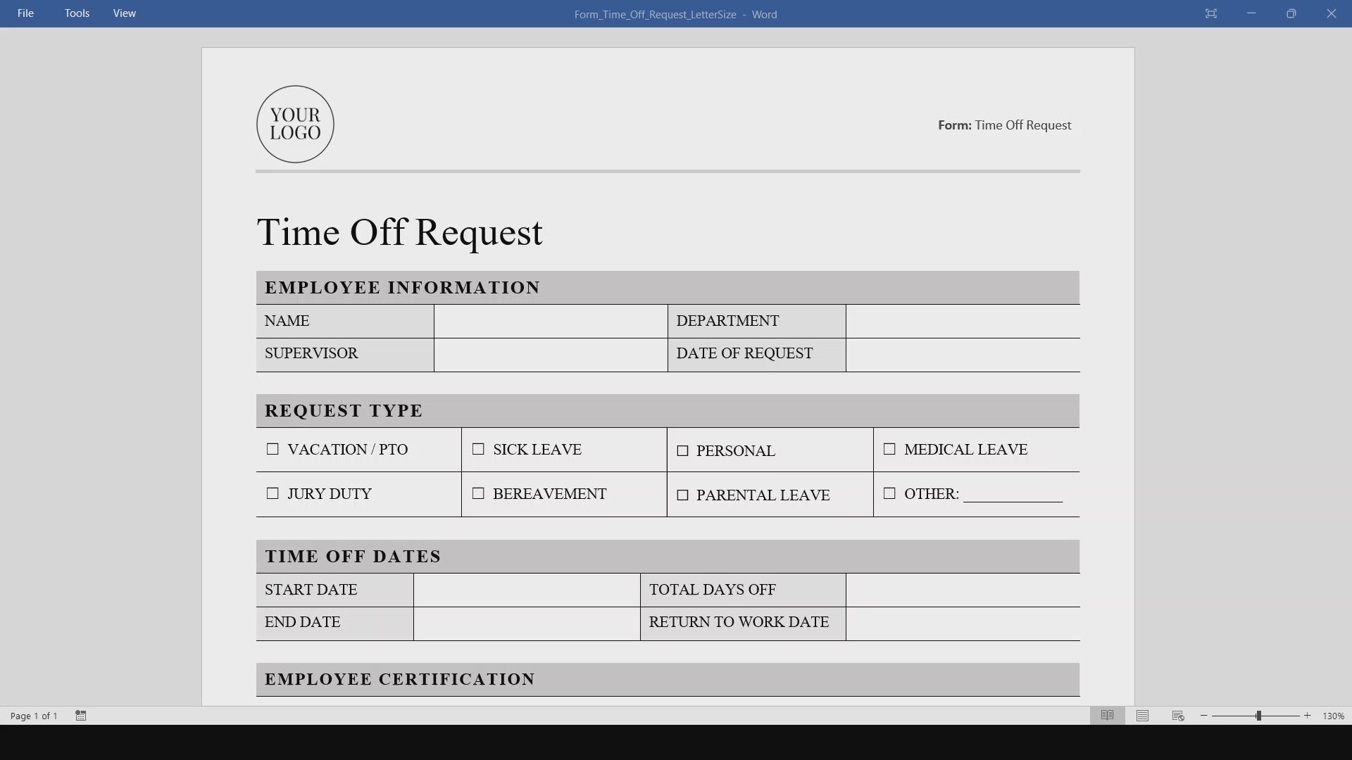The image size is (1352, 760).
Task: Switch to Web Layout view
Action: (1178, 716)
